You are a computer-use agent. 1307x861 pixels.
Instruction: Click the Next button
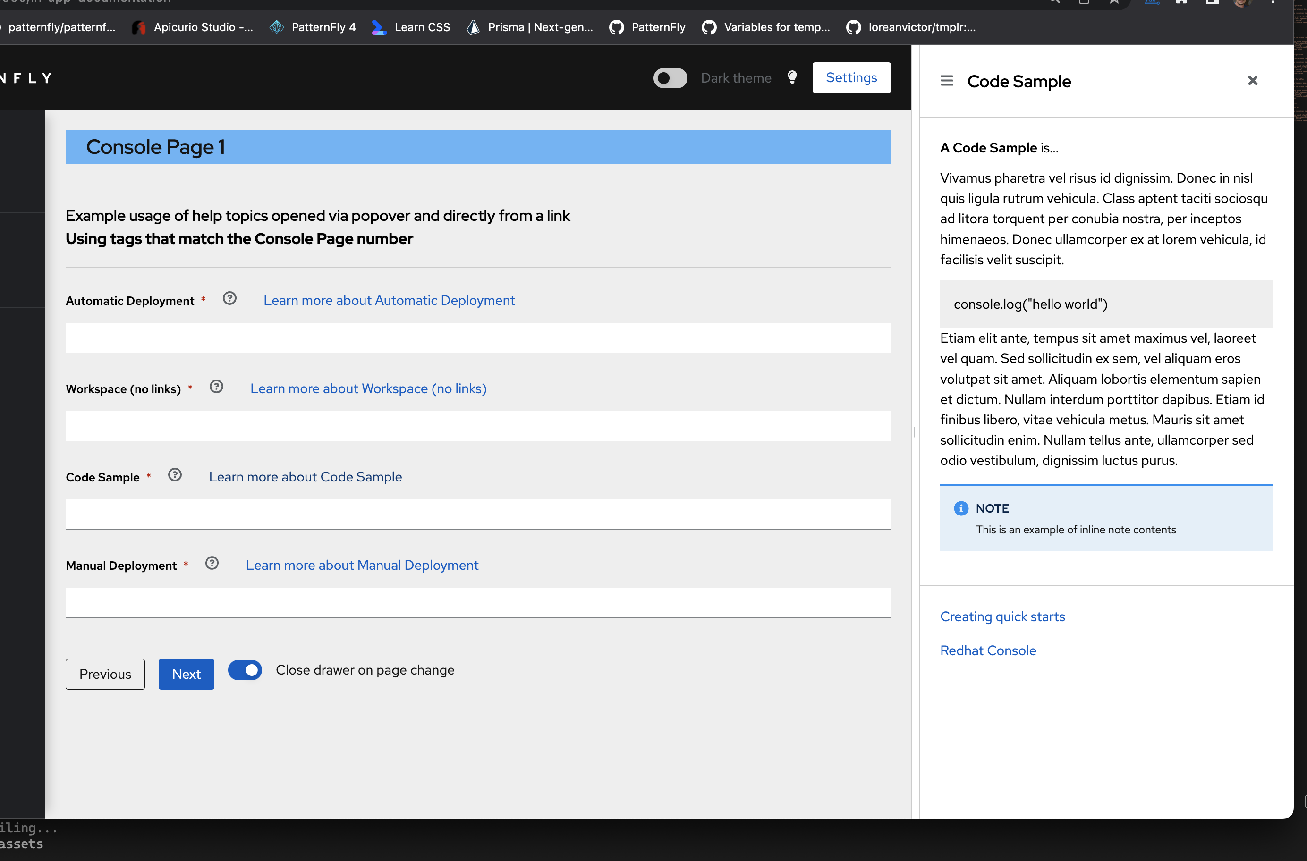186,674
